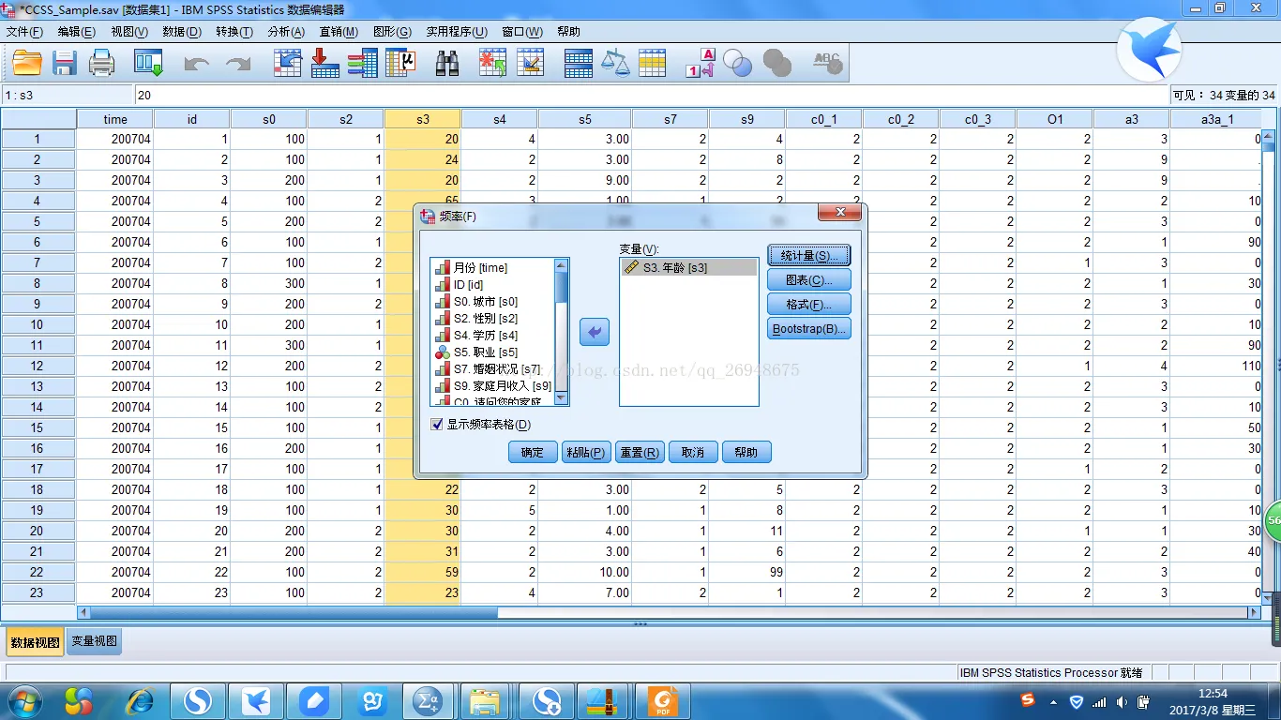Viewport: 1281px width, 720px height.
Task: Click scroll-down arrow of variable list
Action: (562, 397)
